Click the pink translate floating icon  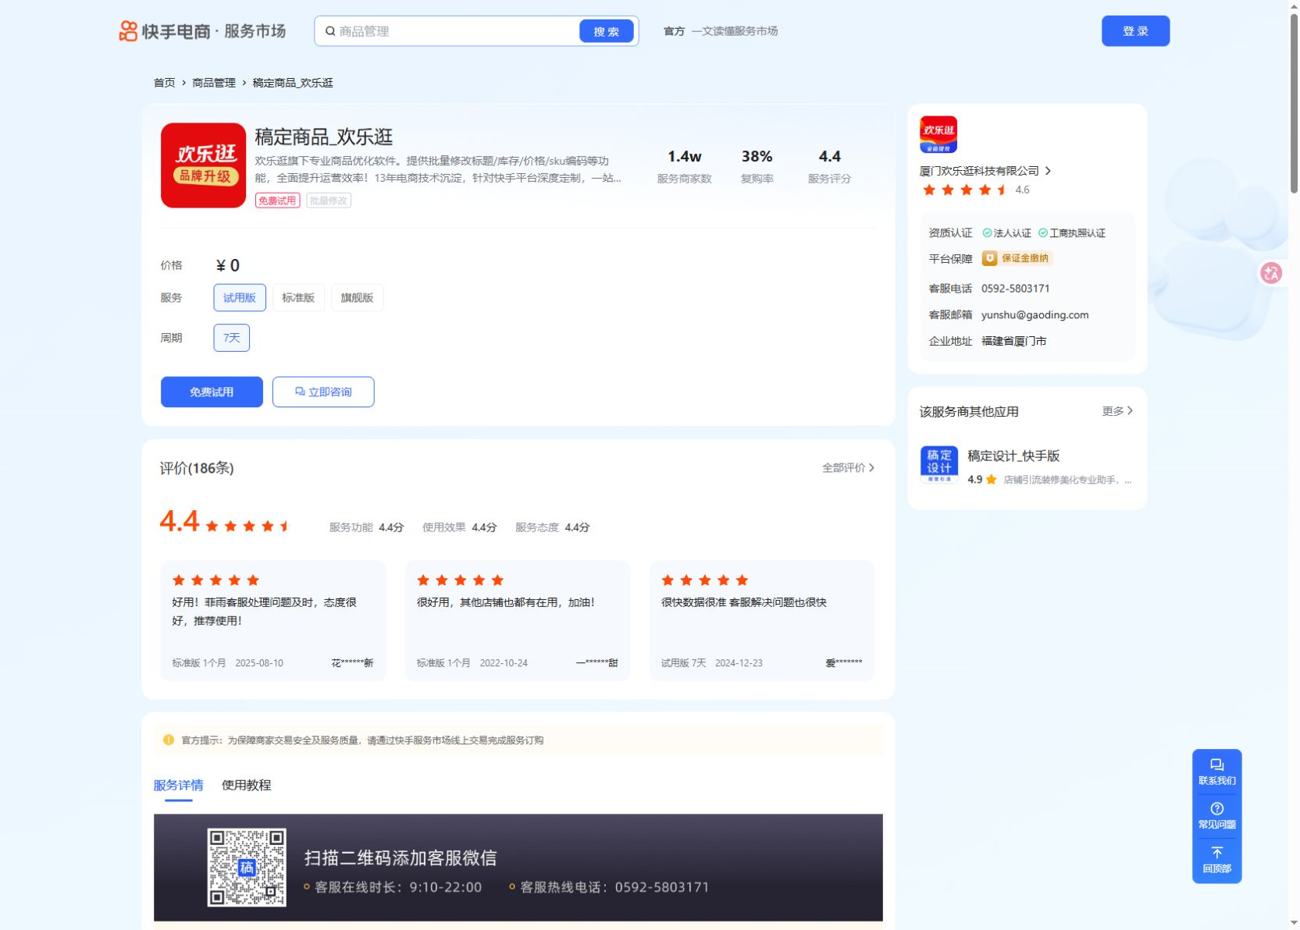(1271, 273)
